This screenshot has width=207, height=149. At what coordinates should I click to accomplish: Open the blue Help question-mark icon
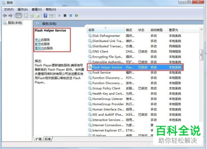click(x=46, y=16)
